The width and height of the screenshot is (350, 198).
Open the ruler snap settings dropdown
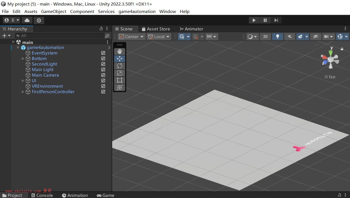tap(212, 37)
